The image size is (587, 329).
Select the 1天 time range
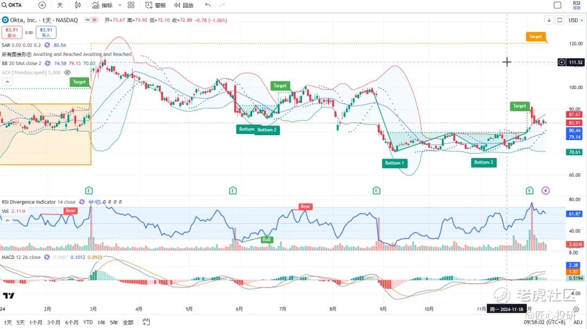point(8,322)
